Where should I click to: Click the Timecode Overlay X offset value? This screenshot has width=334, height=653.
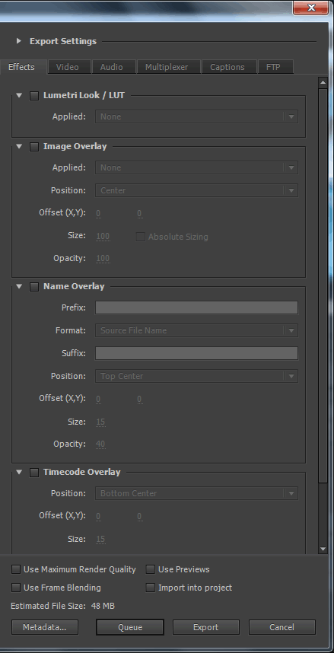point(98,516)
